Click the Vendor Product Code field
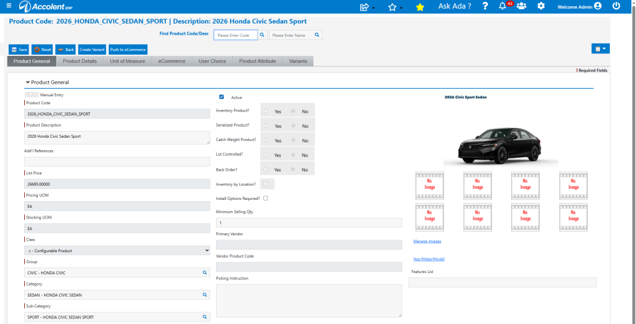The width and height of the screenshot is (636, 324). [x=309, y=267]
